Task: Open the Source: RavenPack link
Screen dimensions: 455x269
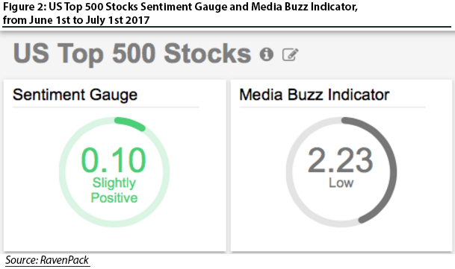Action: click(x=47, y=260)
